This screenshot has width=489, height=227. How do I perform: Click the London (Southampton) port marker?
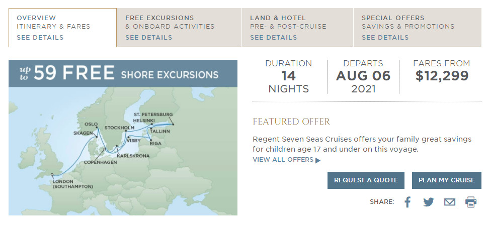click(52, 174)
